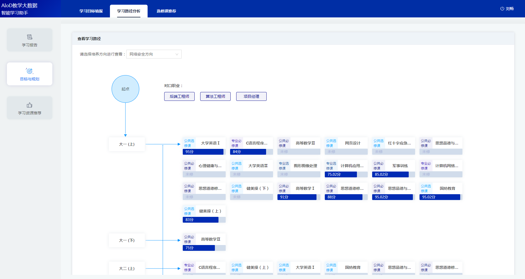The image size is (525, 279).
Task: Select the 大一 (下) semester node
Action: (x=127, y=240)
